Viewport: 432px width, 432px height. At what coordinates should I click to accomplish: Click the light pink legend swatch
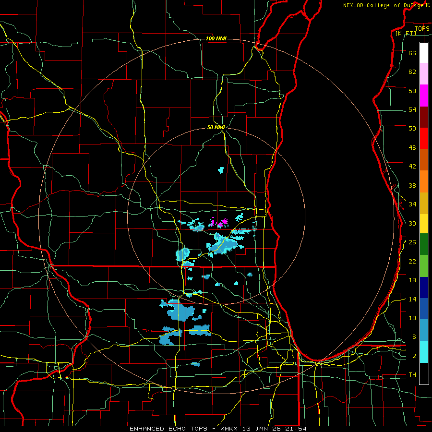coord(424,74)
